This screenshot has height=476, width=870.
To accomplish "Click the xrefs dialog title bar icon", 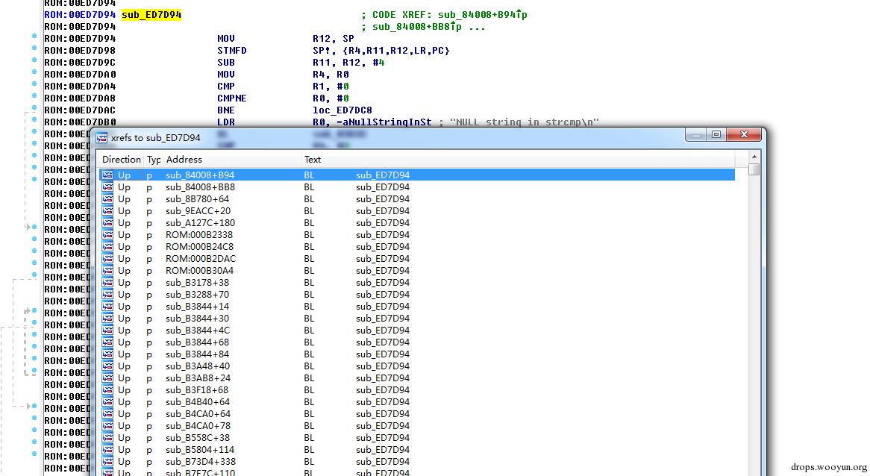I will [x=101, y=137].
